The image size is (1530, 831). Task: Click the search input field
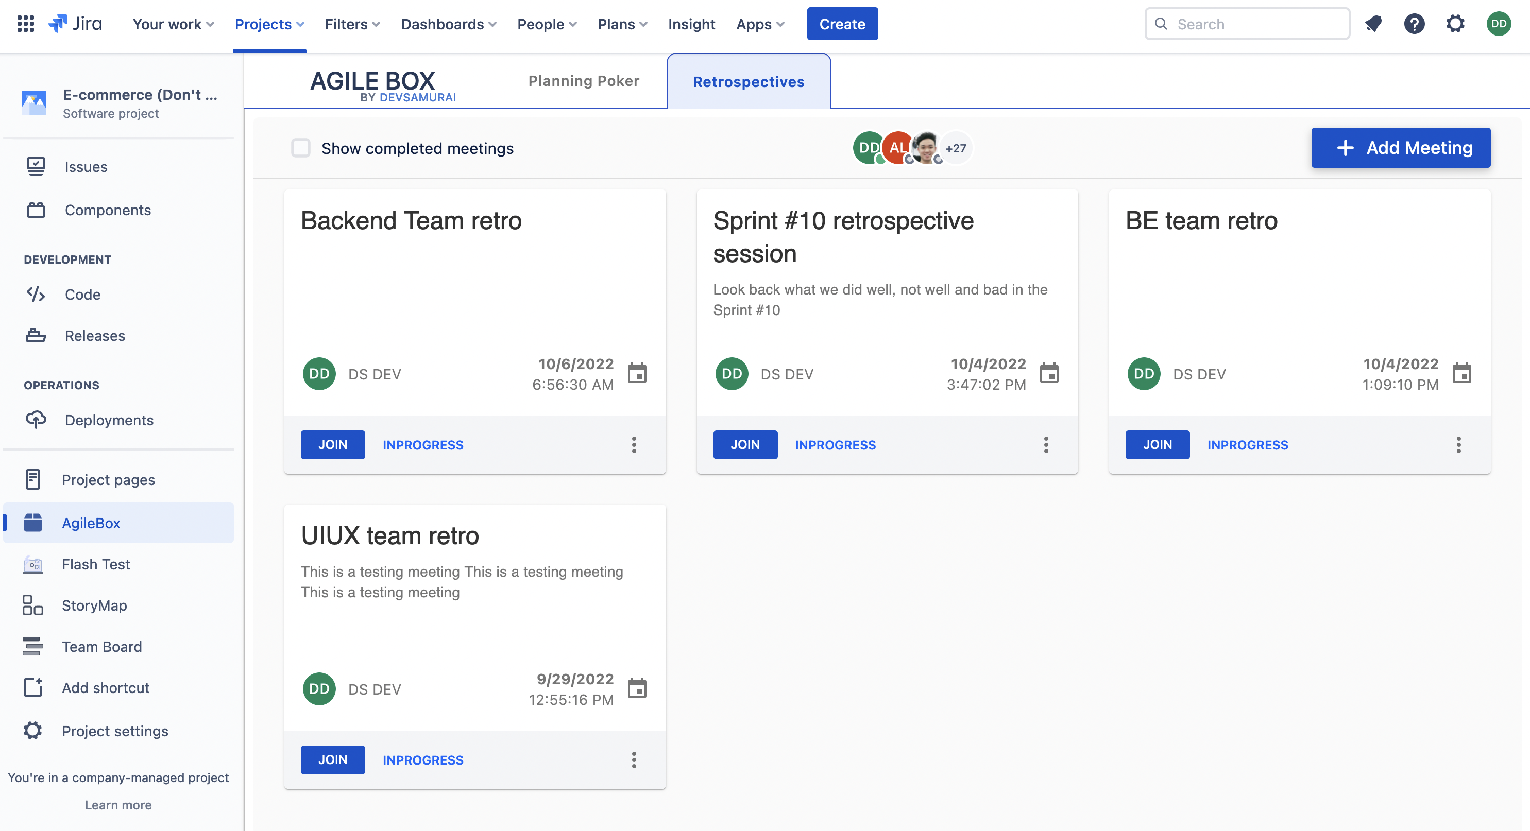1247,24
